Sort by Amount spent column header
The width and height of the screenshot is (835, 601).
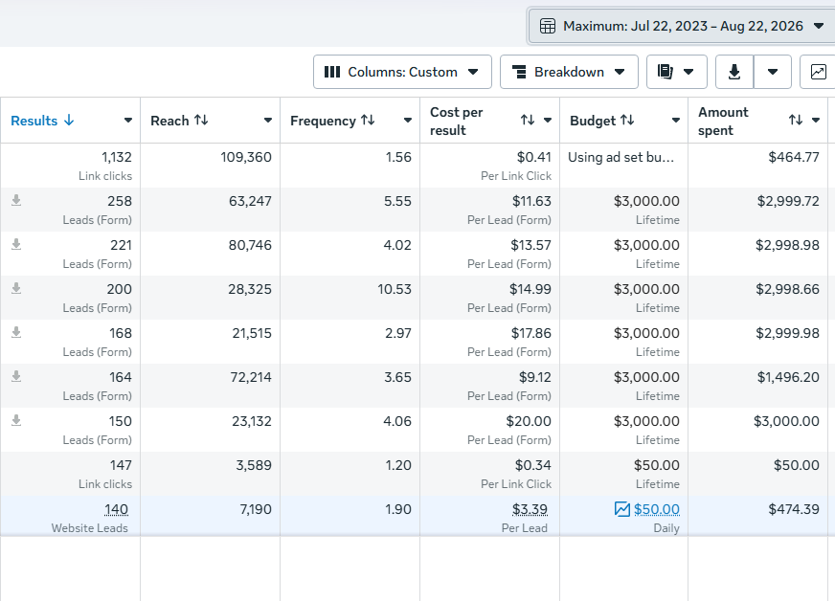[x=723, y=121]
